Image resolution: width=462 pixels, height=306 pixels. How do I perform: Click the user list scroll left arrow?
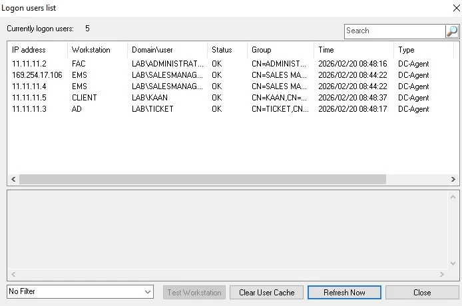[13, 179]
